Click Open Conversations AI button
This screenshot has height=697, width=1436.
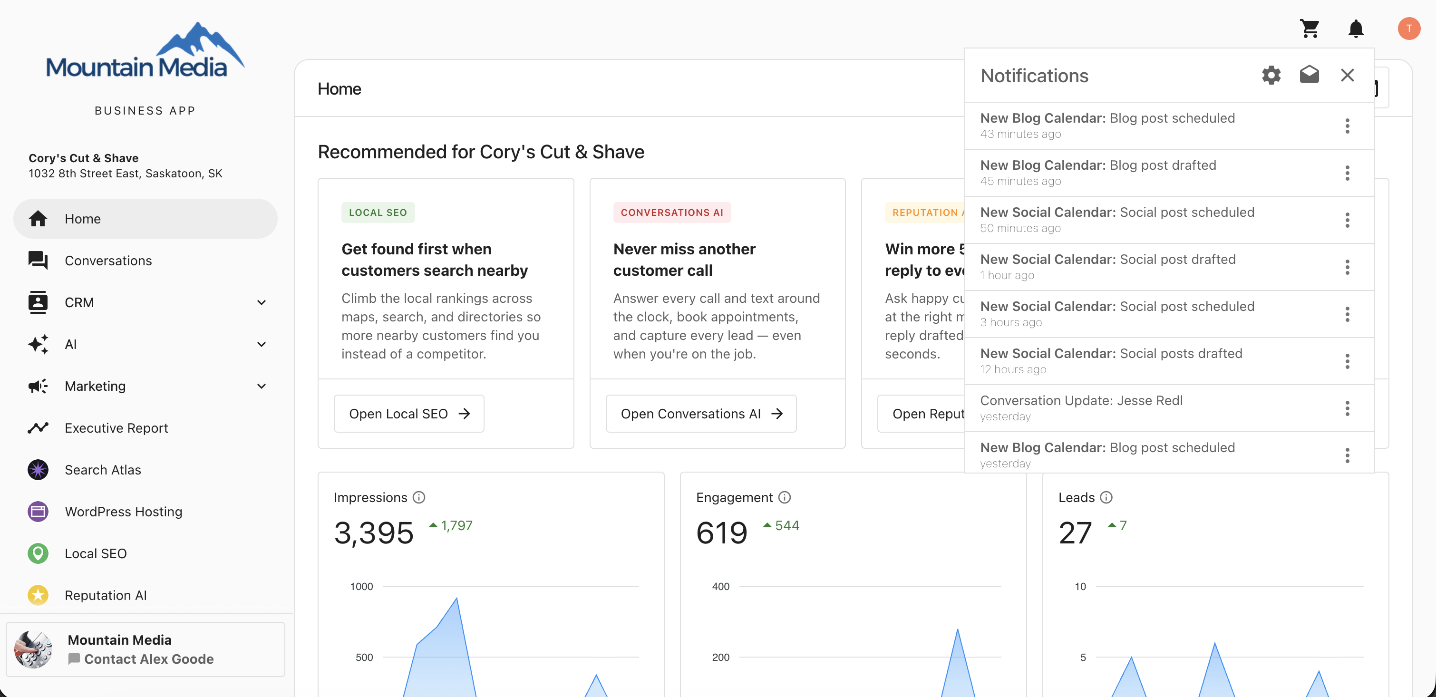tap(701, 413)
